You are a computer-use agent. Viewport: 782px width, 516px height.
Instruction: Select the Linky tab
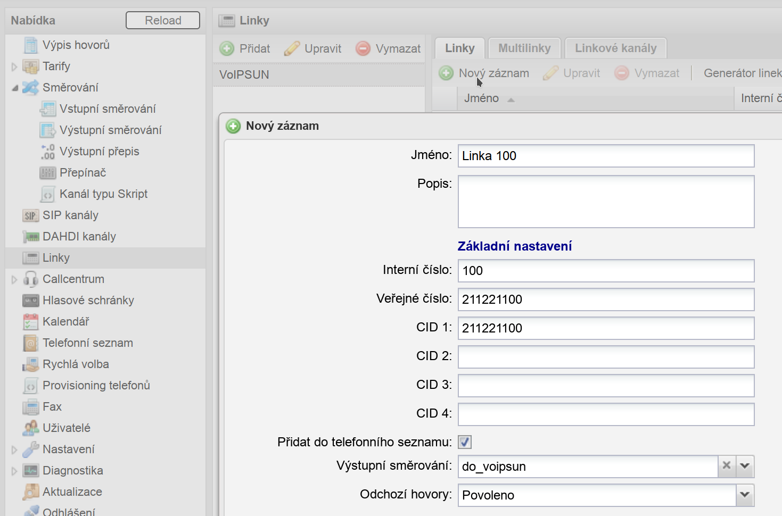pyautogui.click(x=460, y=48)
